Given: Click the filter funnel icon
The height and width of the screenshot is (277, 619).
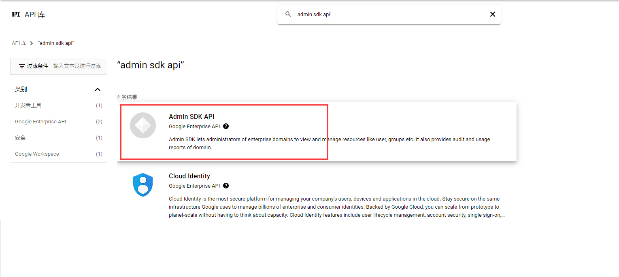Looking at the screenshot, I should click(21, 66).
